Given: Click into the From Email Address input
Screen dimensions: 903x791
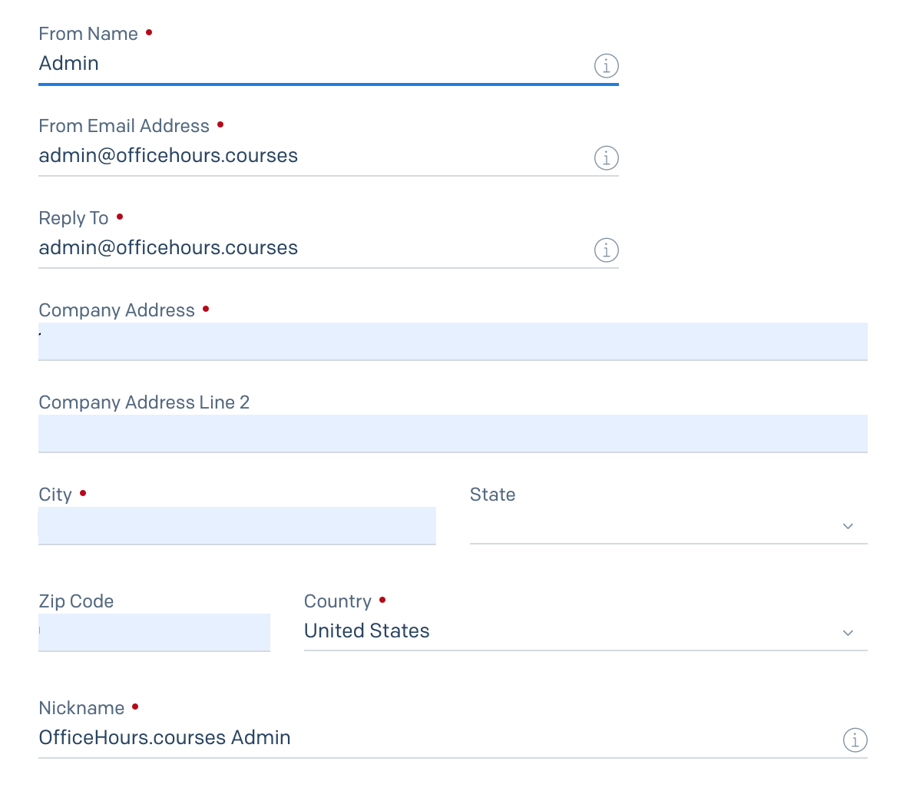Looking at the screenshot, I should point(307,157).
